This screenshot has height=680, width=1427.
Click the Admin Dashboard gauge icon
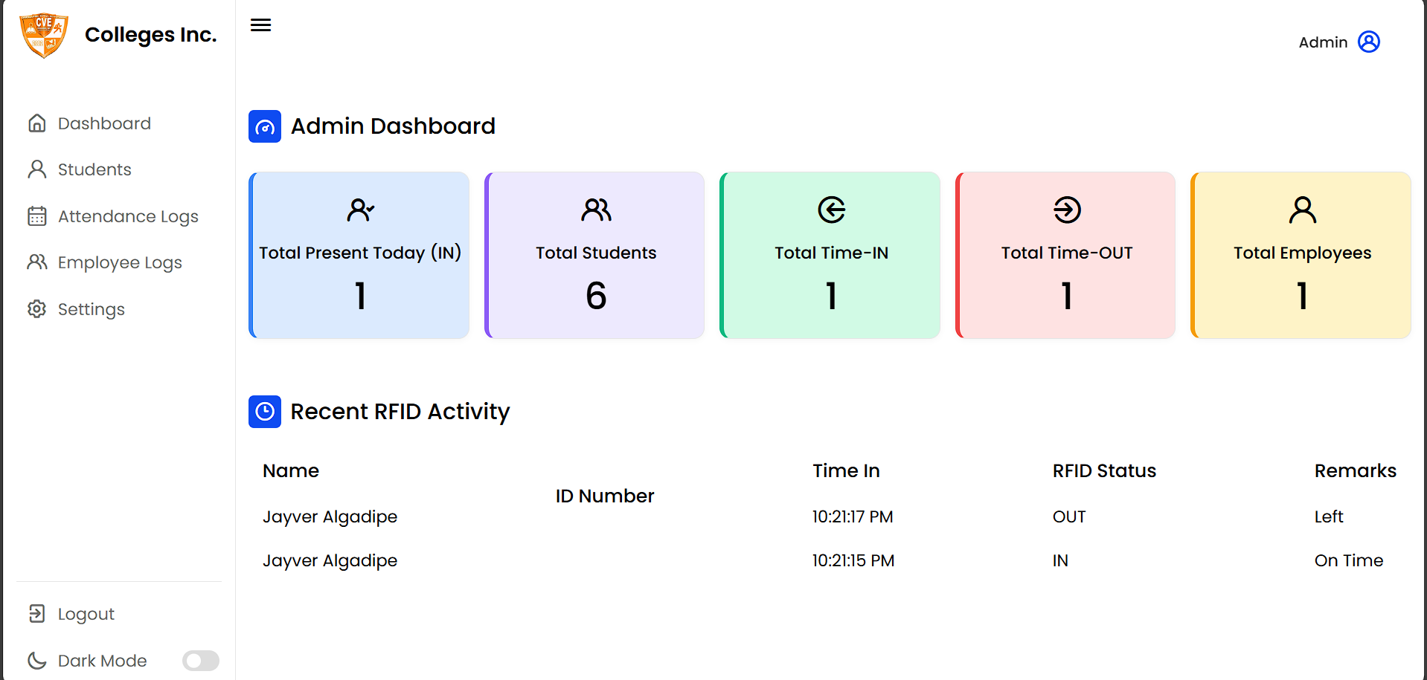click(x=264, y=126)
